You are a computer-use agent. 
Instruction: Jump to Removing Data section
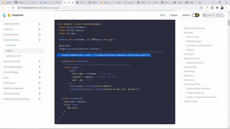click(190, 67)
